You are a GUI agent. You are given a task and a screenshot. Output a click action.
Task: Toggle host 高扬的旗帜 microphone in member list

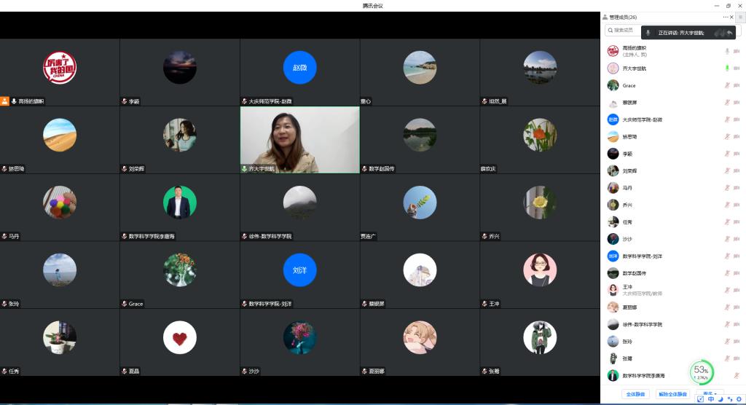point(727,51)
